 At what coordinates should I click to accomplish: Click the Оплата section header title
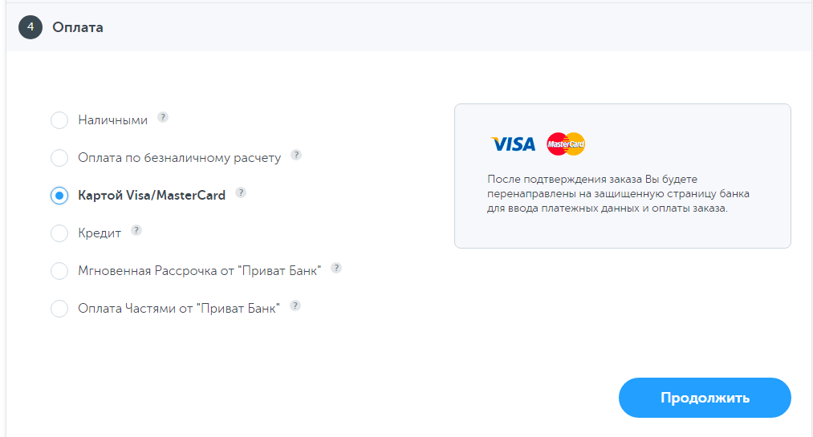78,27
